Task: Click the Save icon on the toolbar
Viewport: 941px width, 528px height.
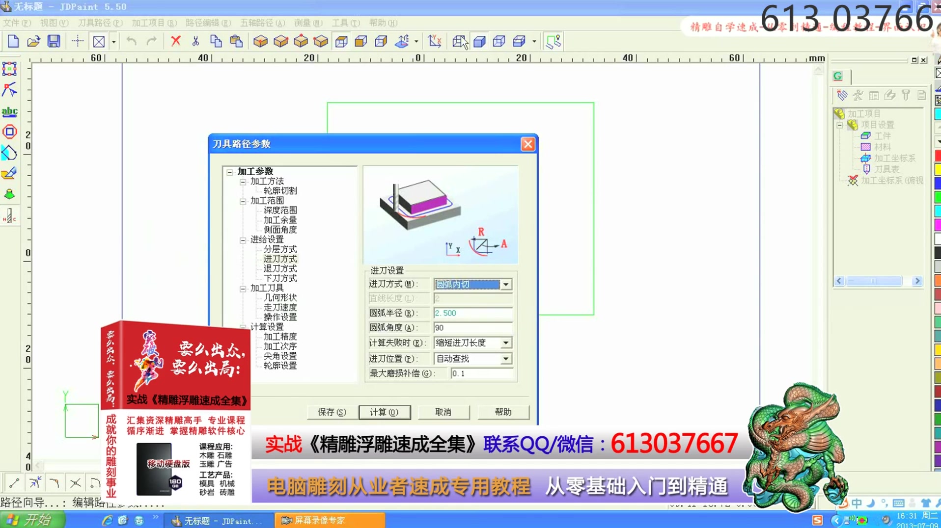Action: click(54, 41)
